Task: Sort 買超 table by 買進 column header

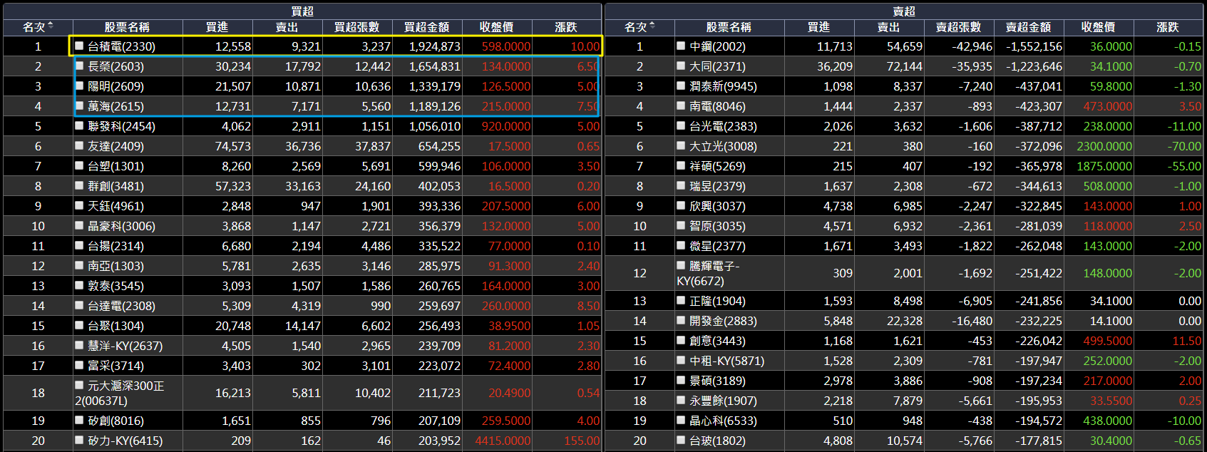Action: click(x=217, y=27)
